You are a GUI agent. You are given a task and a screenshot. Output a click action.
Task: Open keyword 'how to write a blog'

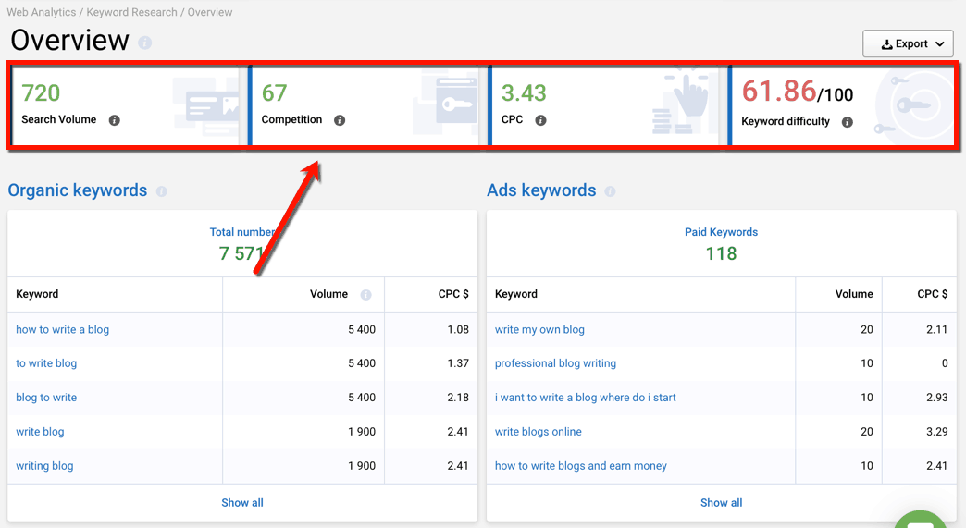click(62, 329)
